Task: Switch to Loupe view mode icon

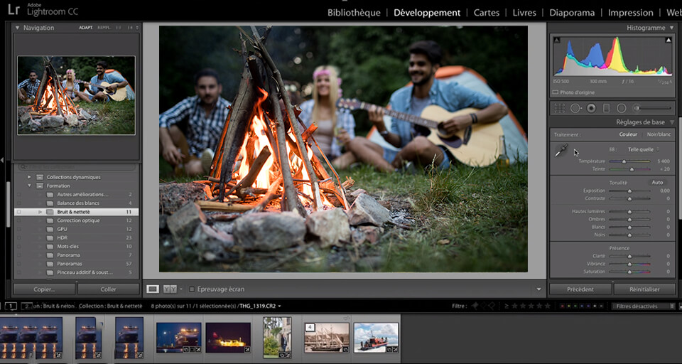Action: tap(152, 289)
